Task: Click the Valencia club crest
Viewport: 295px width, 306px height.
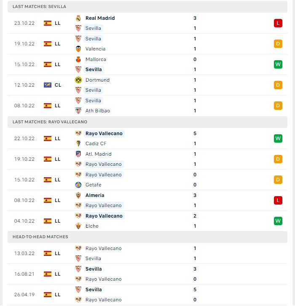Action: click(x=78, y=49)
